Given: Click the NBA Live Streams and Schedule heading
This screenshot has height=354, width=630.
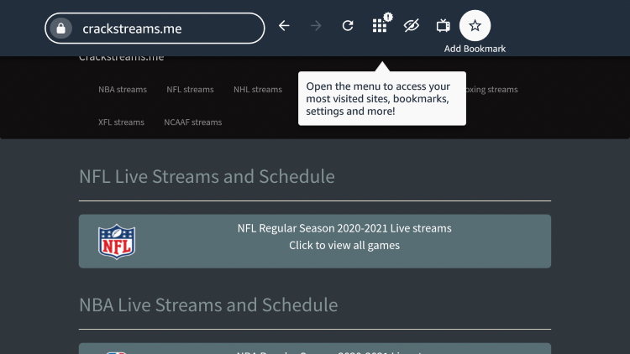Looking at the screenshot, I should coord(208,305).
